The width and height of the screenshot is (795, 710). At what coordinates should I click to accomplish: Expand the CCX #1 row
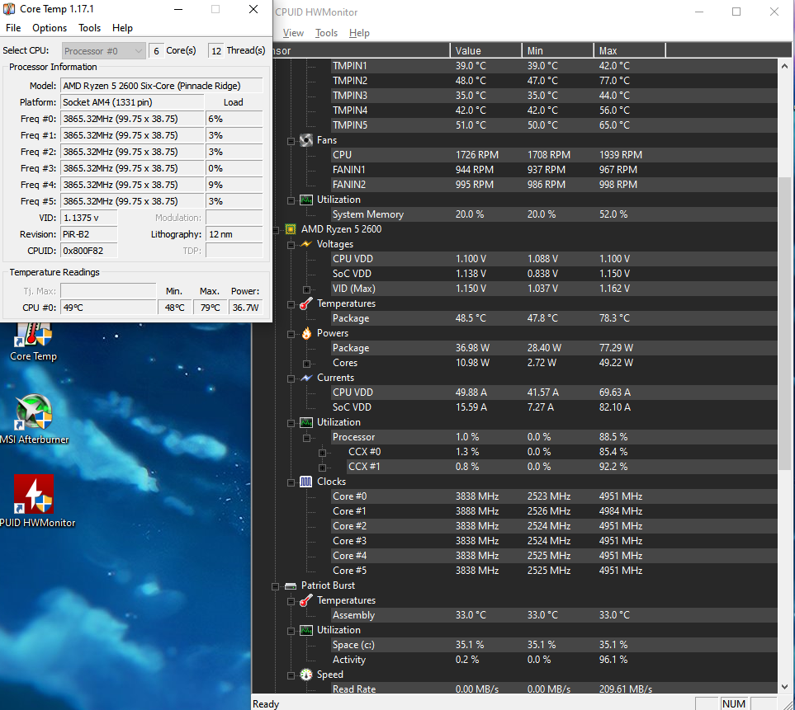pyautogui.click(x=323, y=468)
